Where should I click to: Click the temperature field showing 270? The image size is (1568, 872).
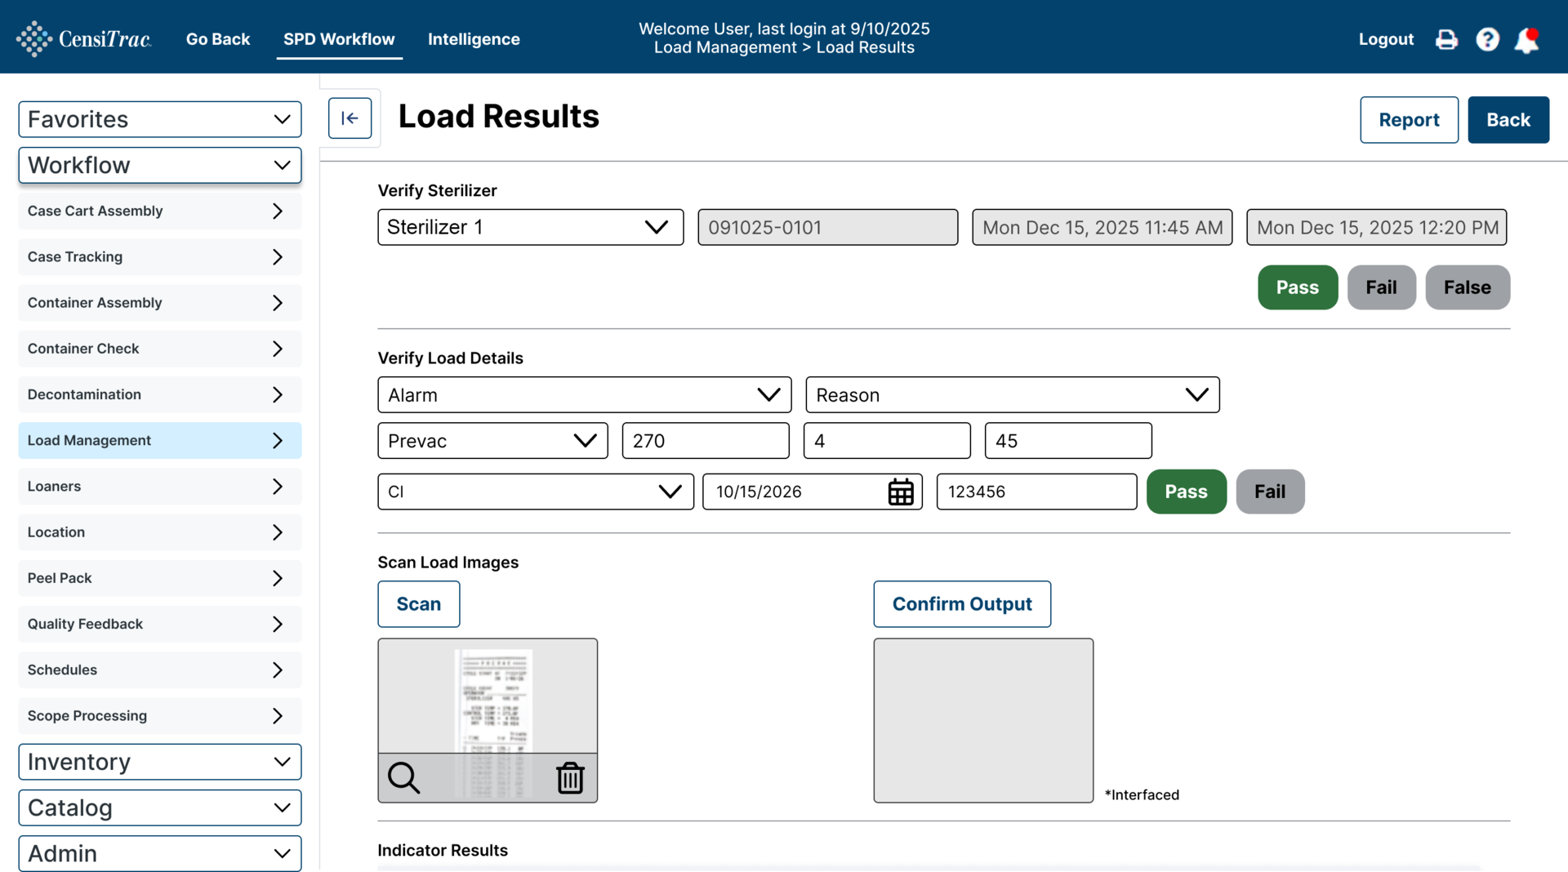click(x=706, y=441)
